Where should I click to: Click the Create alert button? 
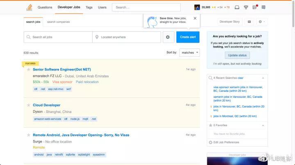point(188,37)
